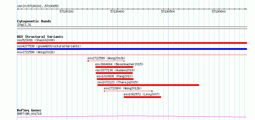This screenshot has height=120, width=255.
Task: Open variant label esv3664664 (Besenbacher2015)
Action: pyautogui.click(x=119, y=64)
